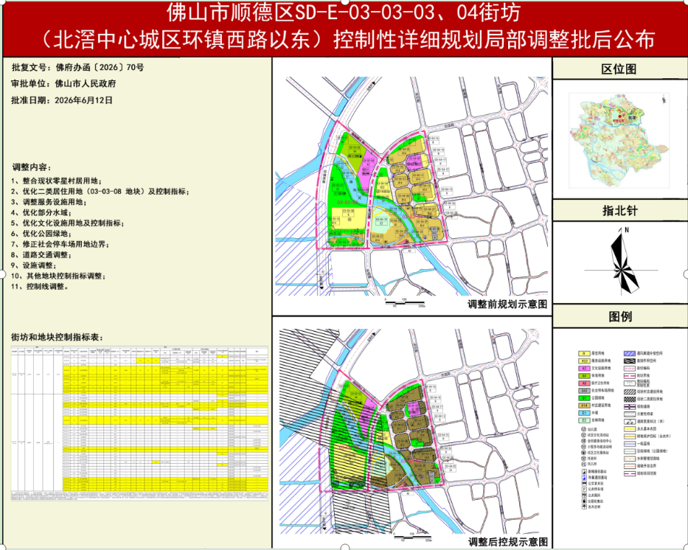Click the magenta A2 cultural legend swatch
This screenshot has width=688, height=550.
point(585,368)
